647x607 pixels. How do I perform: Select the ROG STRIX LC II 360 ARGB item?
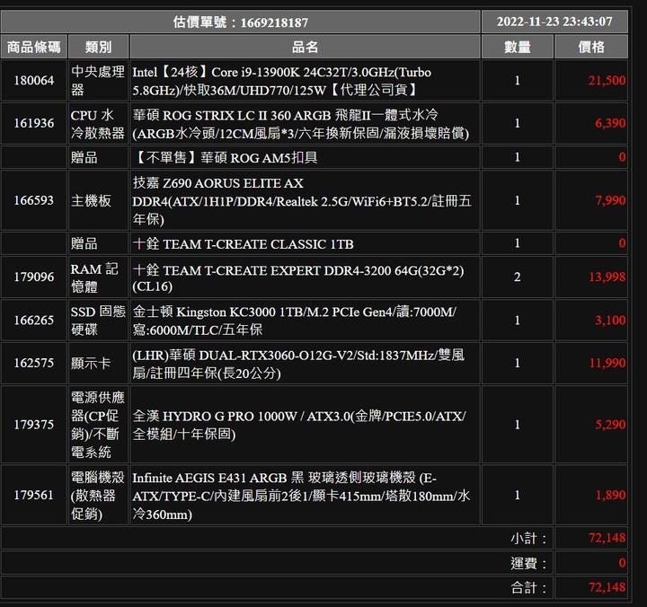(x=305, y=123)
